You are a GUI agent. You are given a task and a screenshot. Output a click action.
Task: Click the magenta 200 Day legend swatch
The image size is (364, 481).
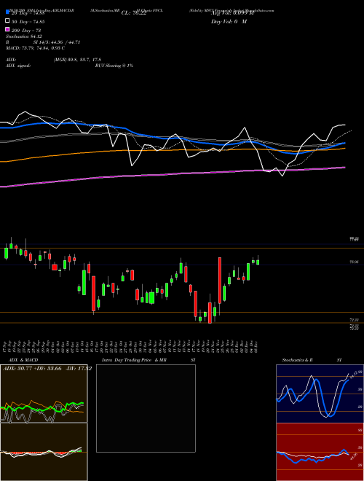(7, 29)
